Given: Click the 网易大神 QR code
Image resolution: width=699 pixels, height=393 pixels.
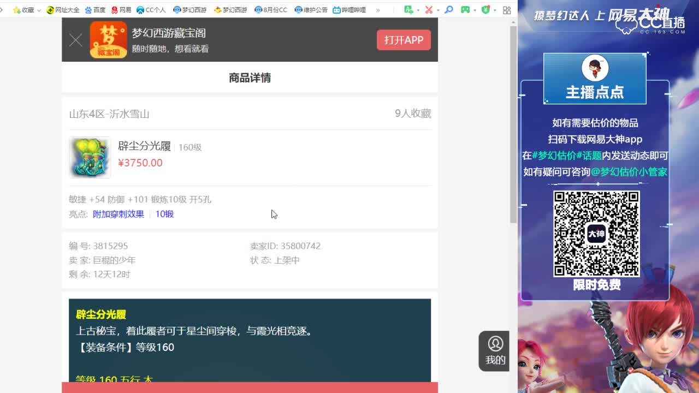Looking at the screenshot, I should point(596,234).
